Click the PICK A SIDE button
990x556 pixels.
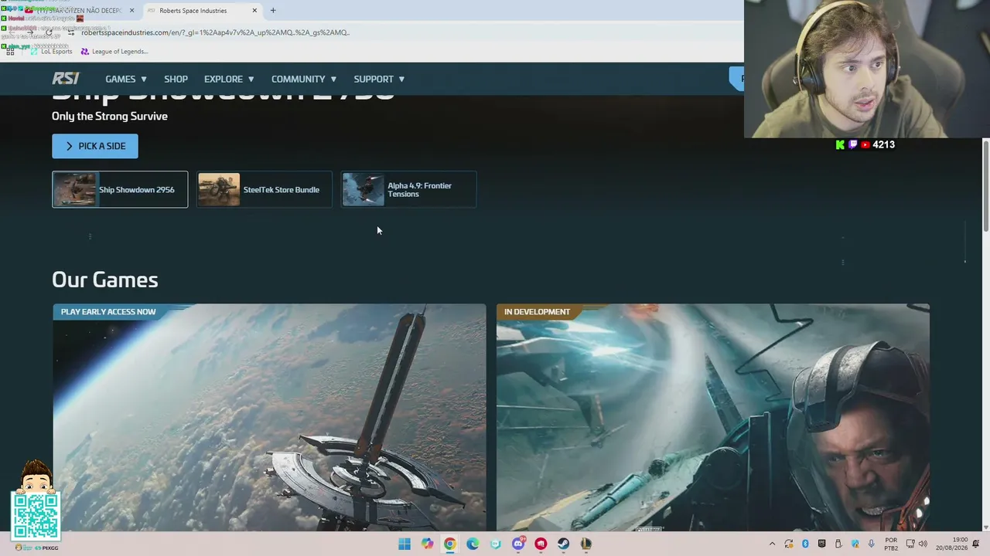point(95,146)
